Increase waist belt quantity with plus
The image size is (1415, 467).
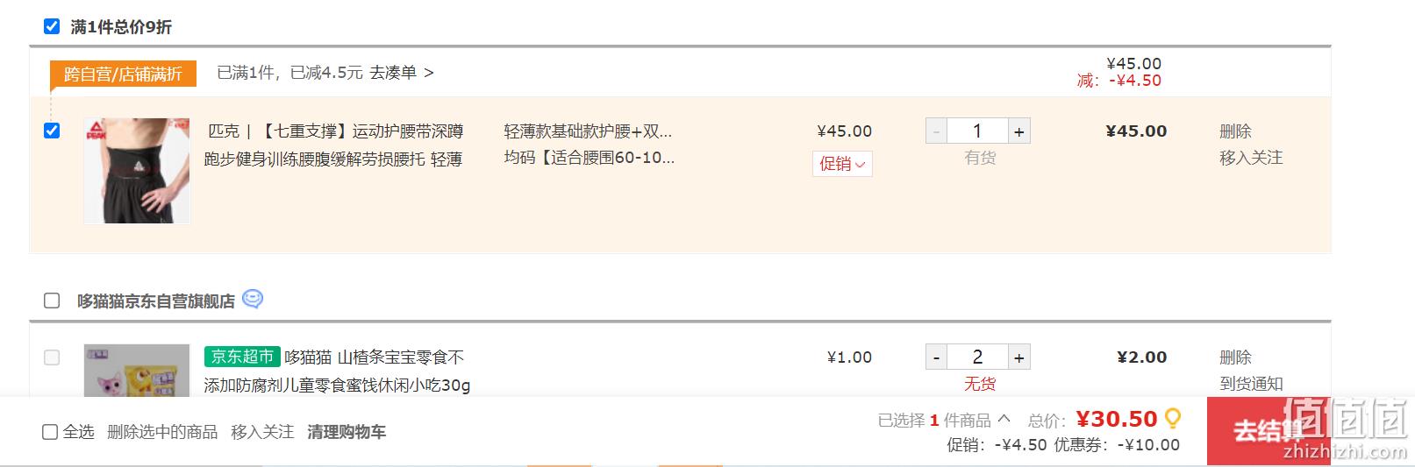click(1018, 131)
